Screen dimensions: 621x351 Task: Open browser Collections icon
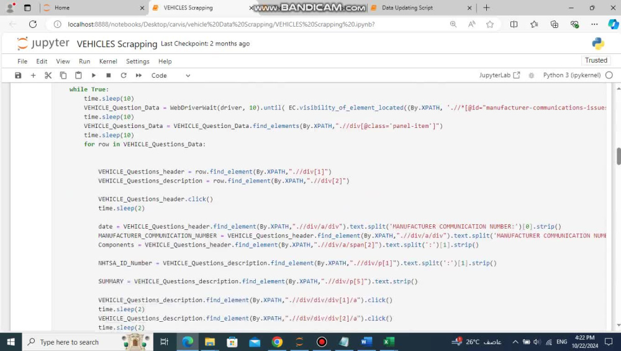coord(554,24)
